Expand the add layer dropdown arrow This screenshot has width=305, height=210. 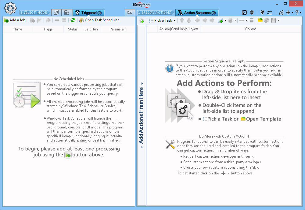coord(225,20)
